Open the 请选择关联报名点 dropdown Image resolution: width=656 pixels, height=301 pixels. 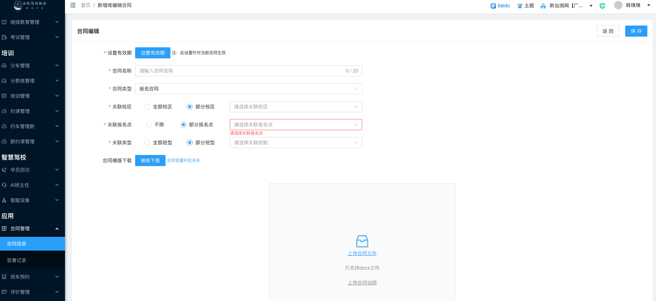tap(296, 125)
